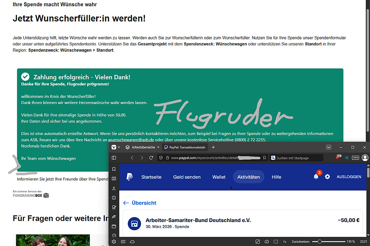Open the Geld senden menu item
Screen dimensions: 370x246
187,177
